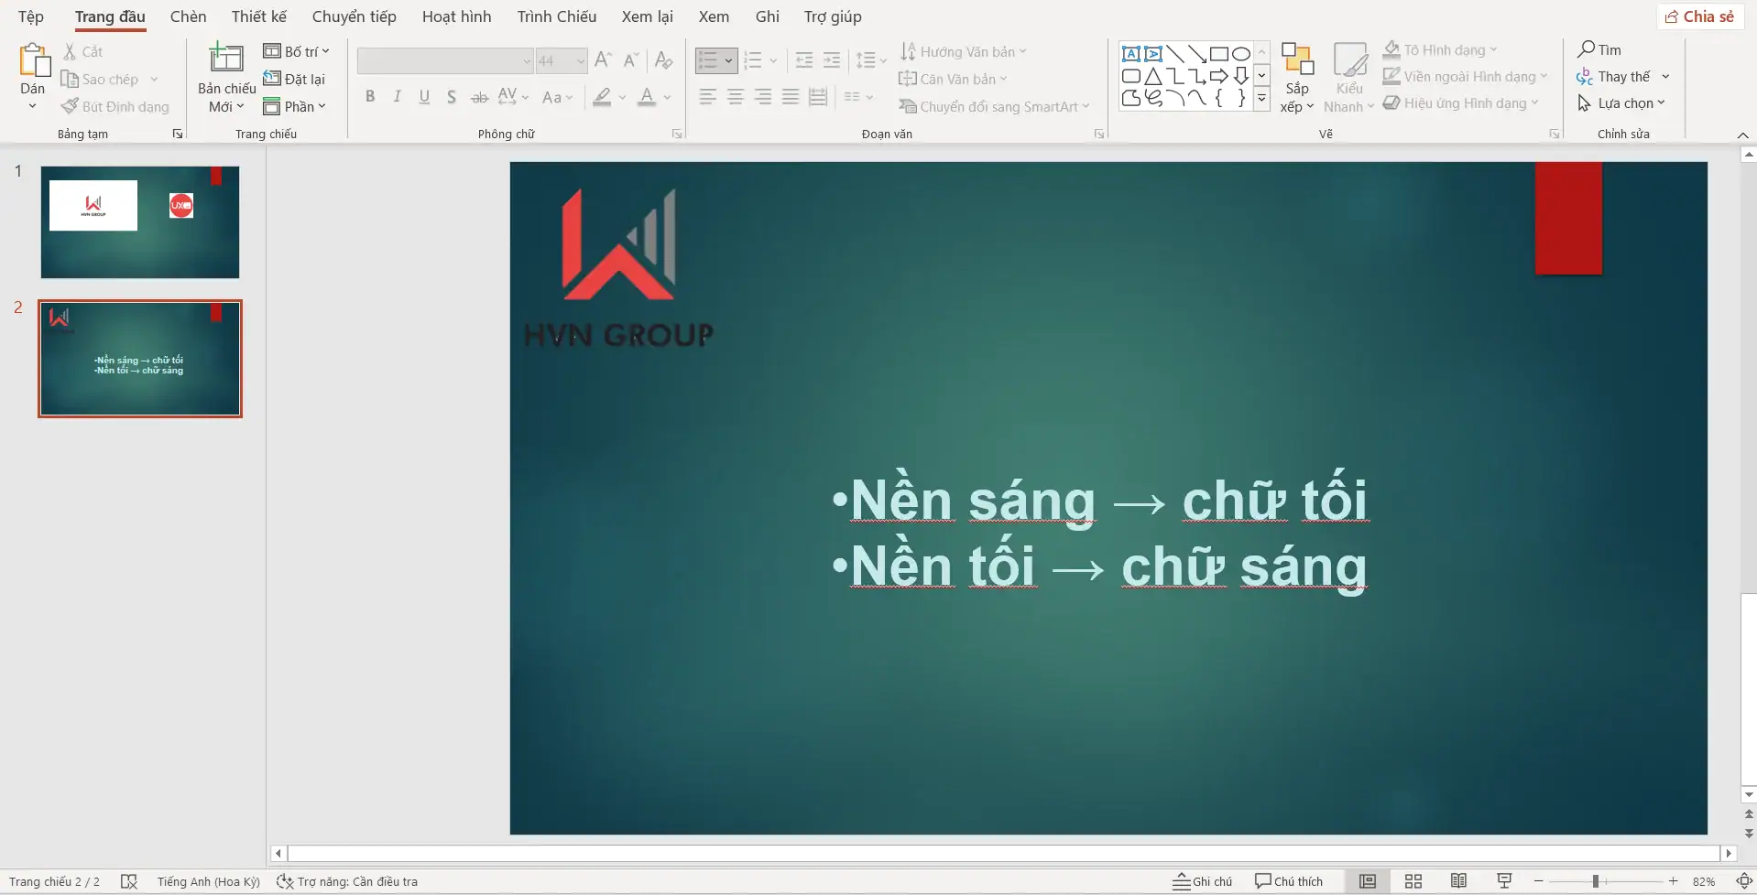Open the Trình Chiếu tab

(556, 16)
